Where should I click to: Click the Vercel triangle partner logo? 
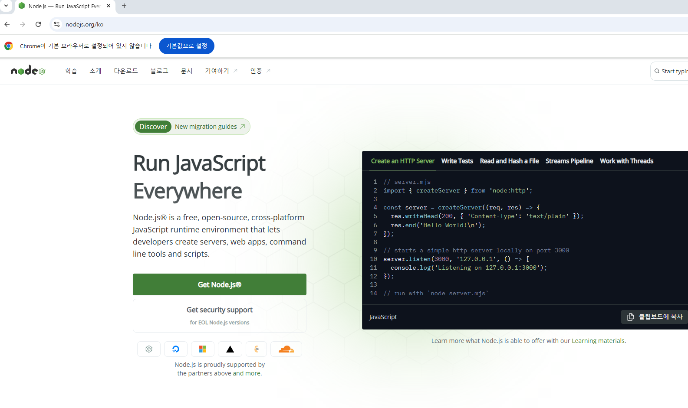click(230, 349)
